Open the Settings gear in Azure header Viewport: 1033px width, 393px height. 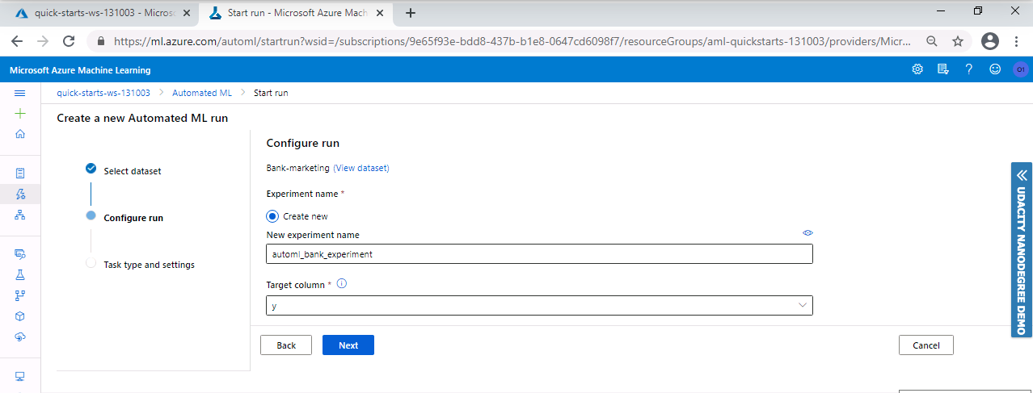coord(917,69)
